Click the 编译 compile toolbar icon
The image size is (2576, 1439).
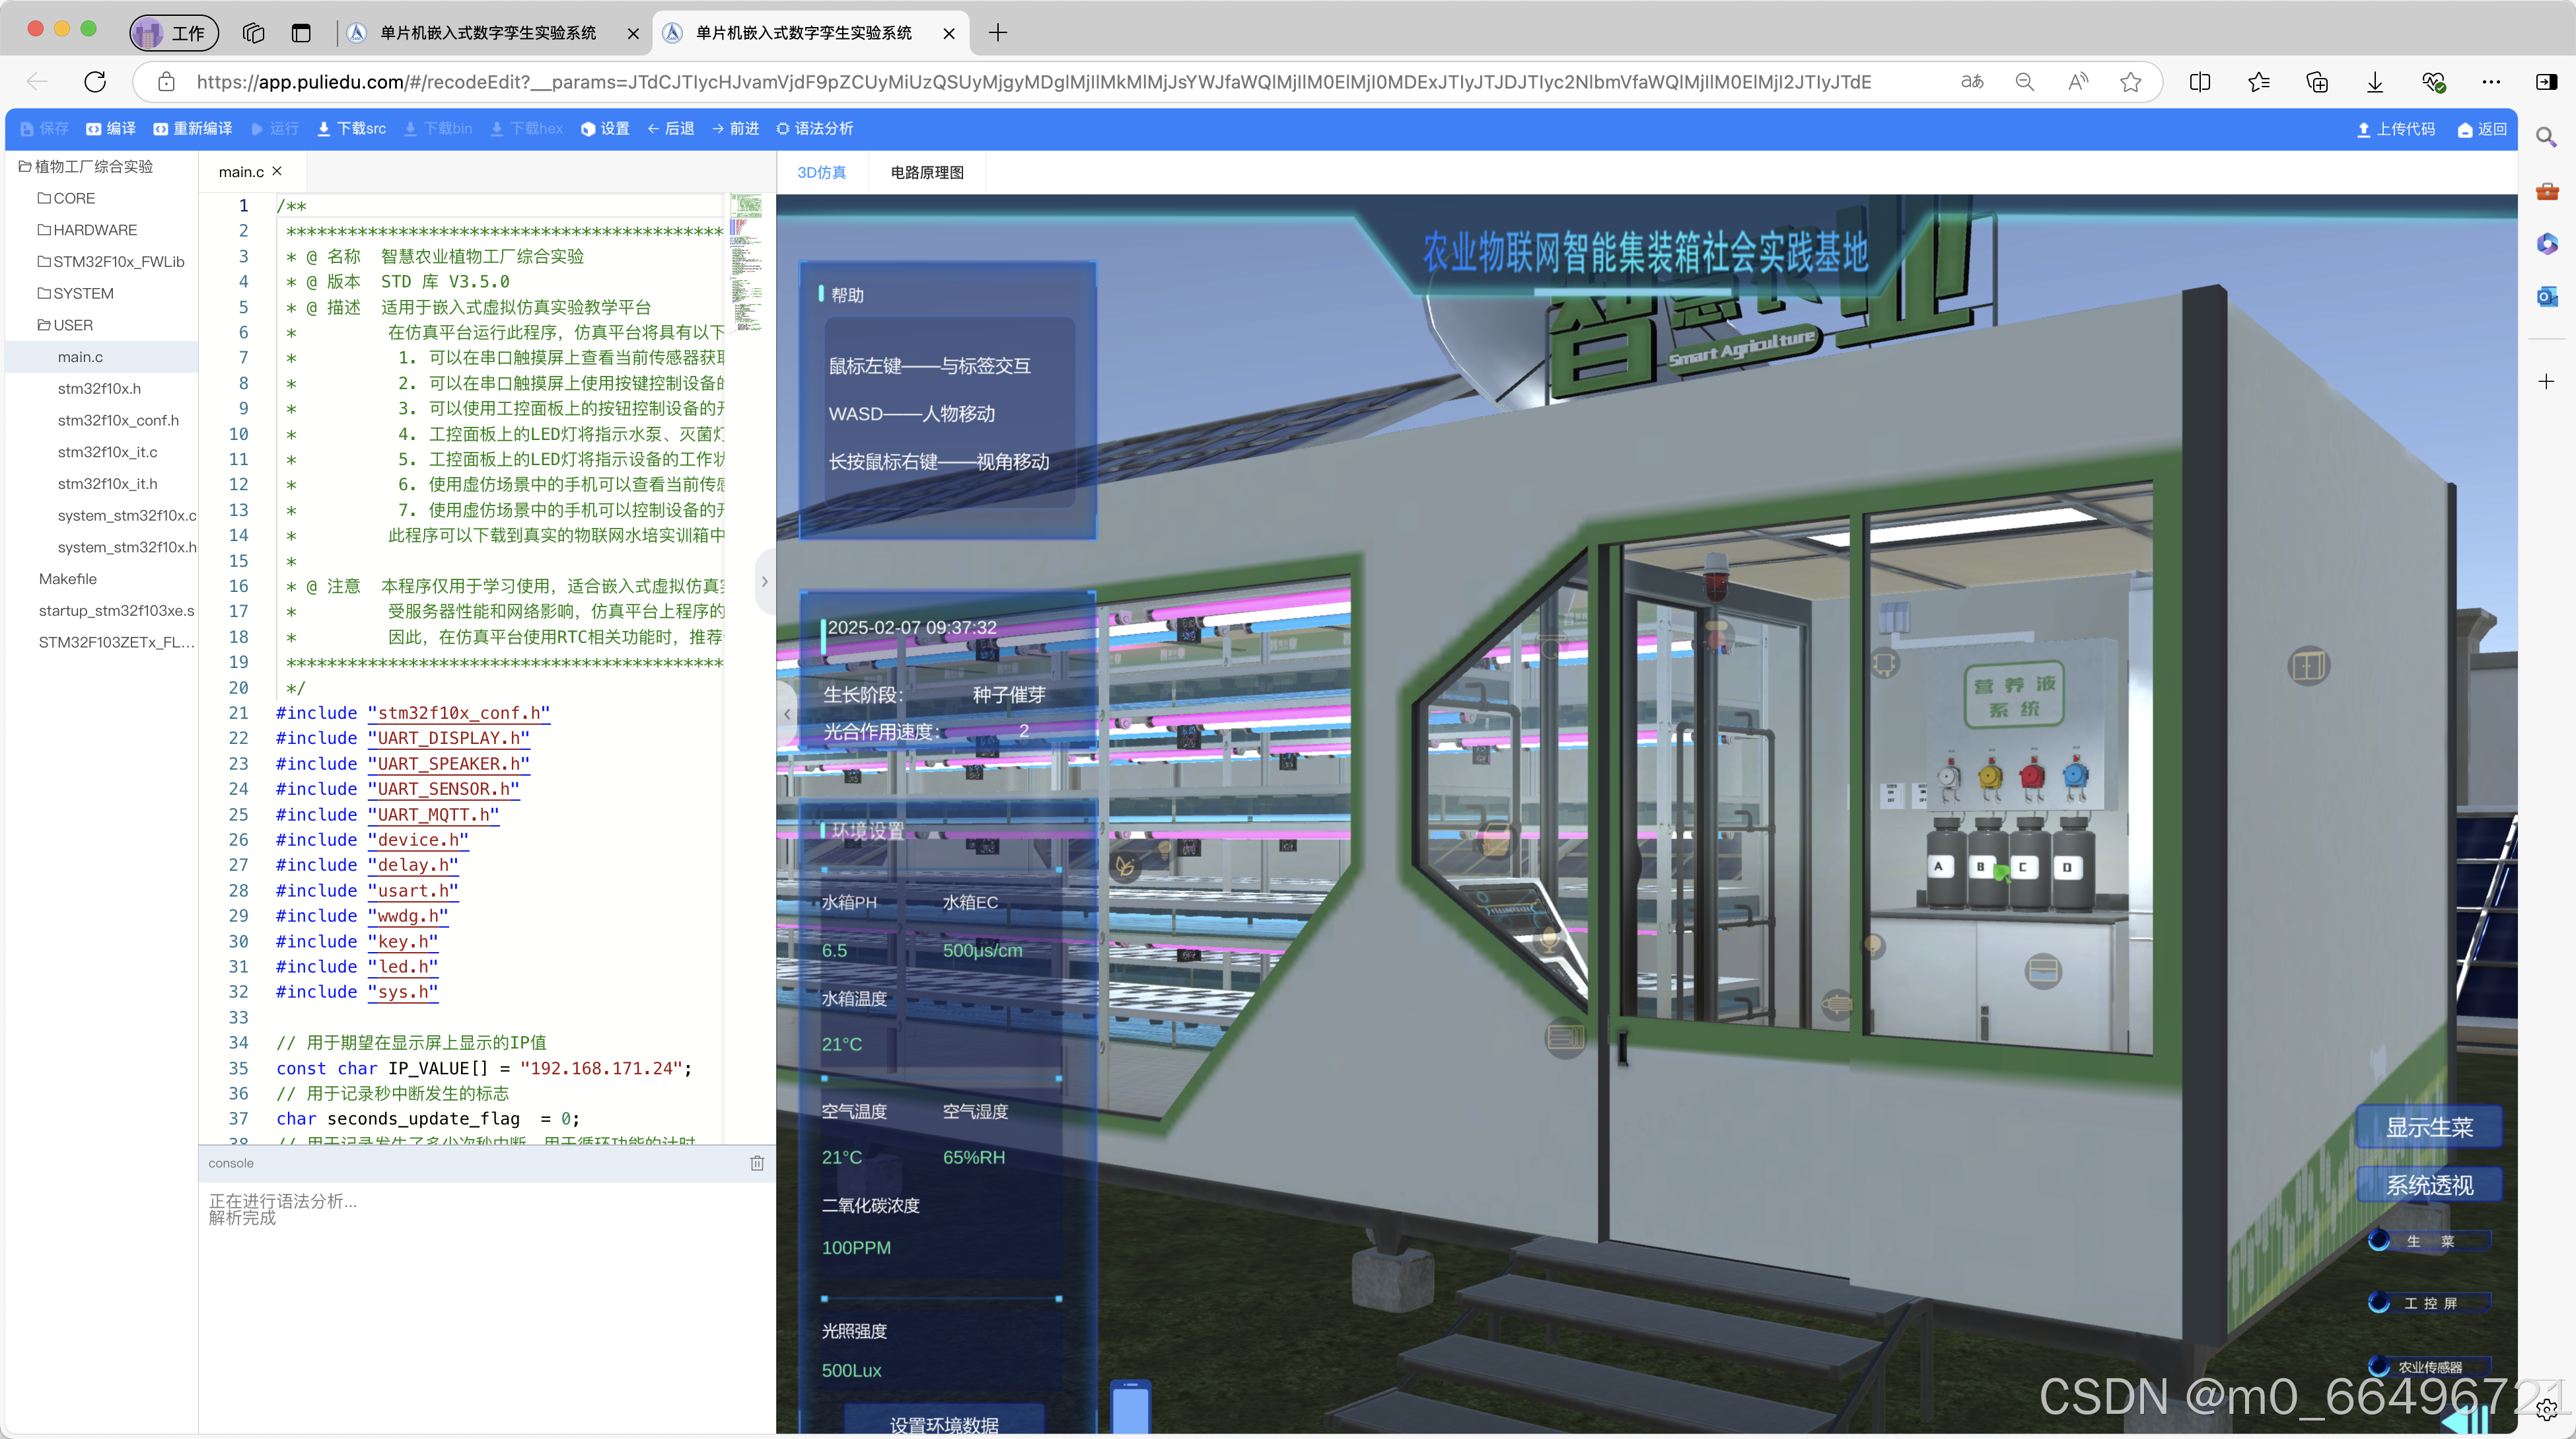tap(94, 129)
